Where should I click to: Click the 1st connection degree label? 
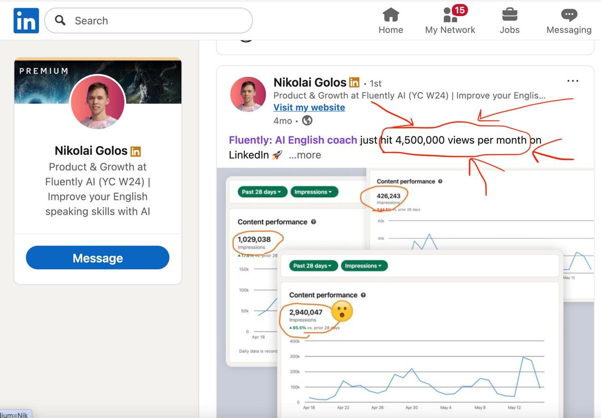375,83
